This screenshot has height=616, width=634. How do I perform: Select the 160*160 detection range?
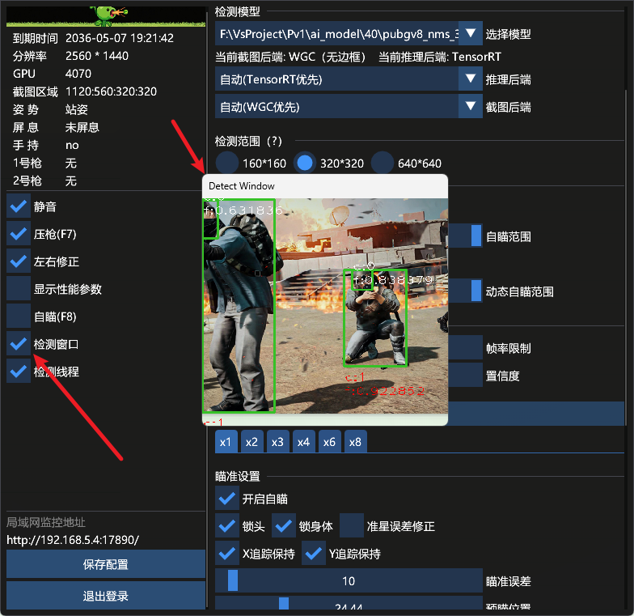pyautogui.click(x=226, y=164)
